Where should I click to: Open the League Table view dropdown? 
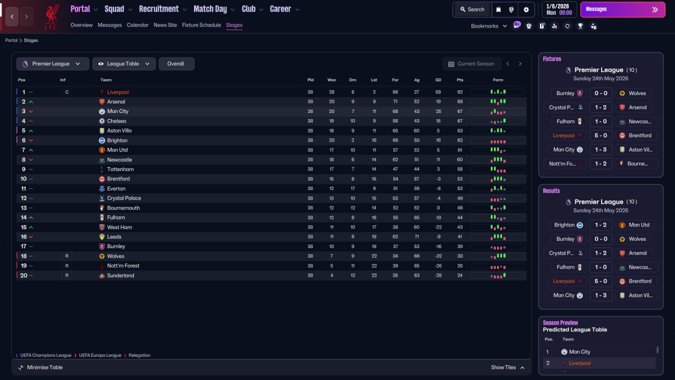[124, 64]
